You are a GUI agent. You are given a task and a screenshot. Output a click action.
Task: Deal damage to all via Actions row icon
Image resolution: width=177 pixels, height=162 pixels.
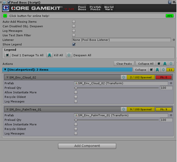point(159,64)
